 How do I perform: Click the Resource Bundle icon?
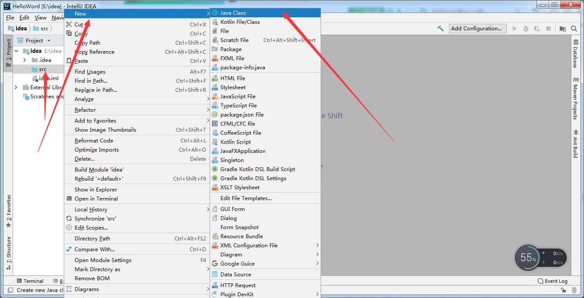coord(215,236)
